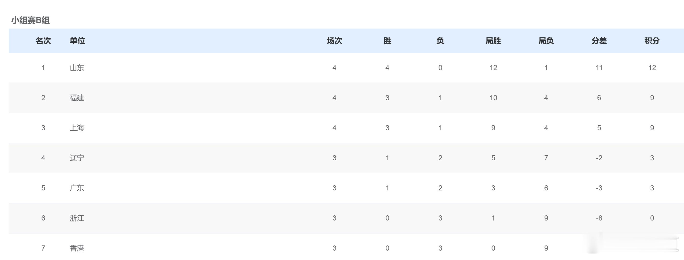The height and width of the screenshot is (260, 684).
Task: Click the 积分 column header
Action: tap(652, 41)
